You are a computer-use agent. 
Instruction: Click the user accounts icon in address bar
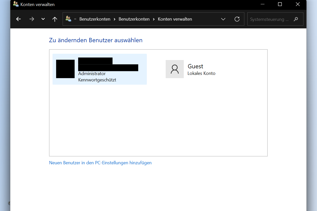68,19
